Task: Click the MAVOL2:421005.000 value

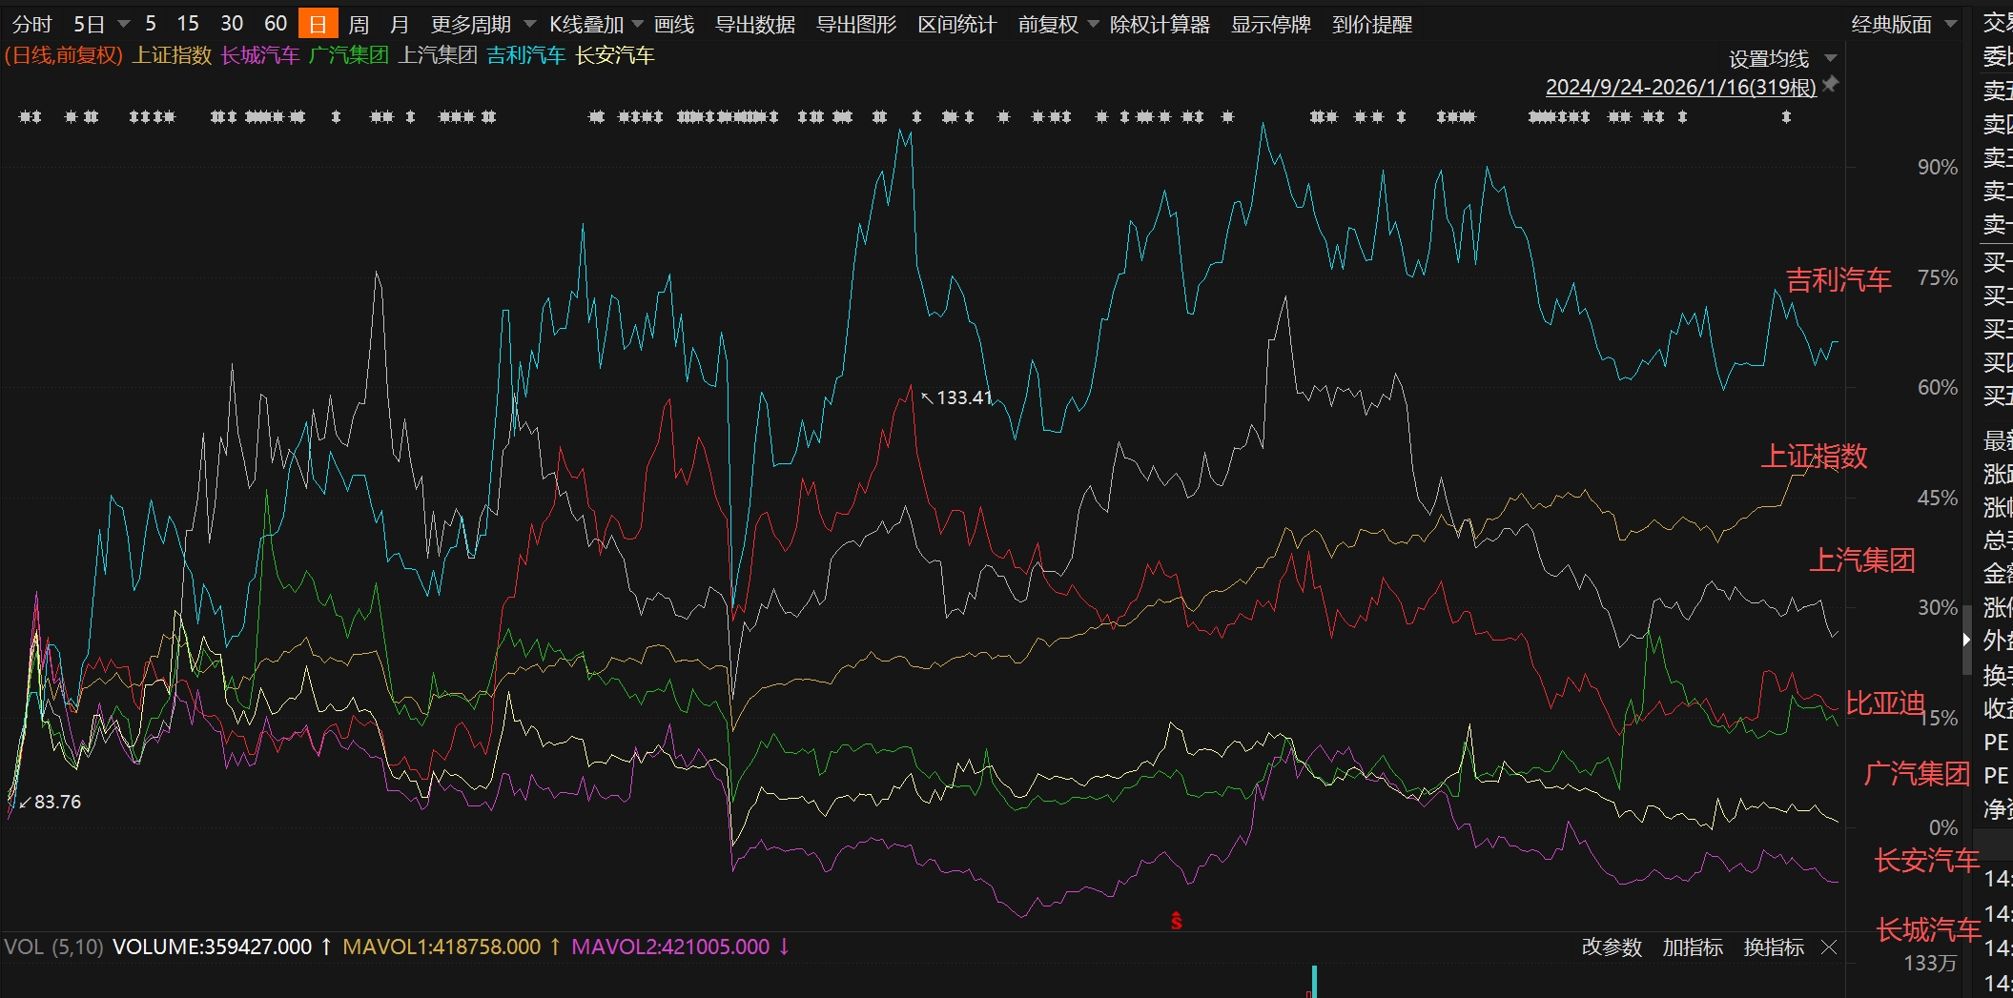Action: coord(670,947)
